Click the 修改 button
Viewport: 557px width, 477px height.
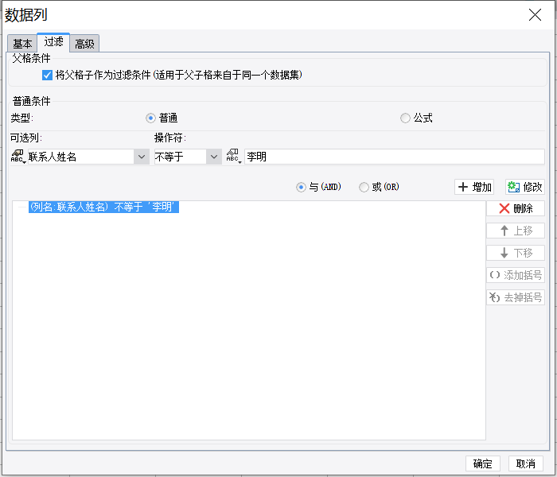525,187
